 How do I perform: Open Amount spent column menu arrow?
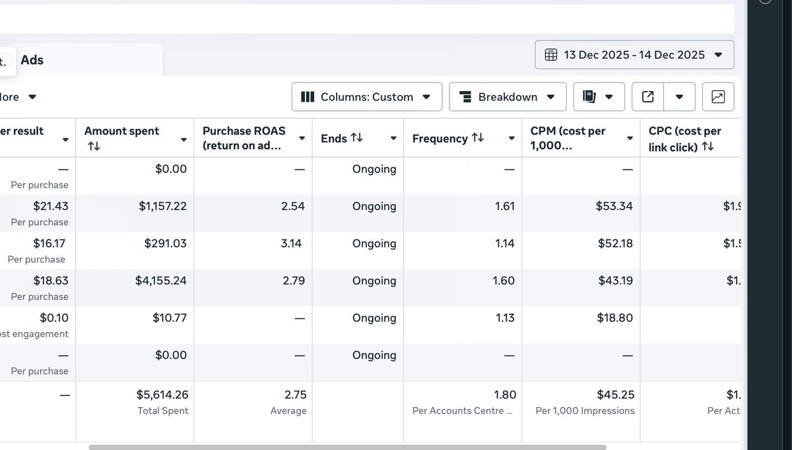pos(183,139)
